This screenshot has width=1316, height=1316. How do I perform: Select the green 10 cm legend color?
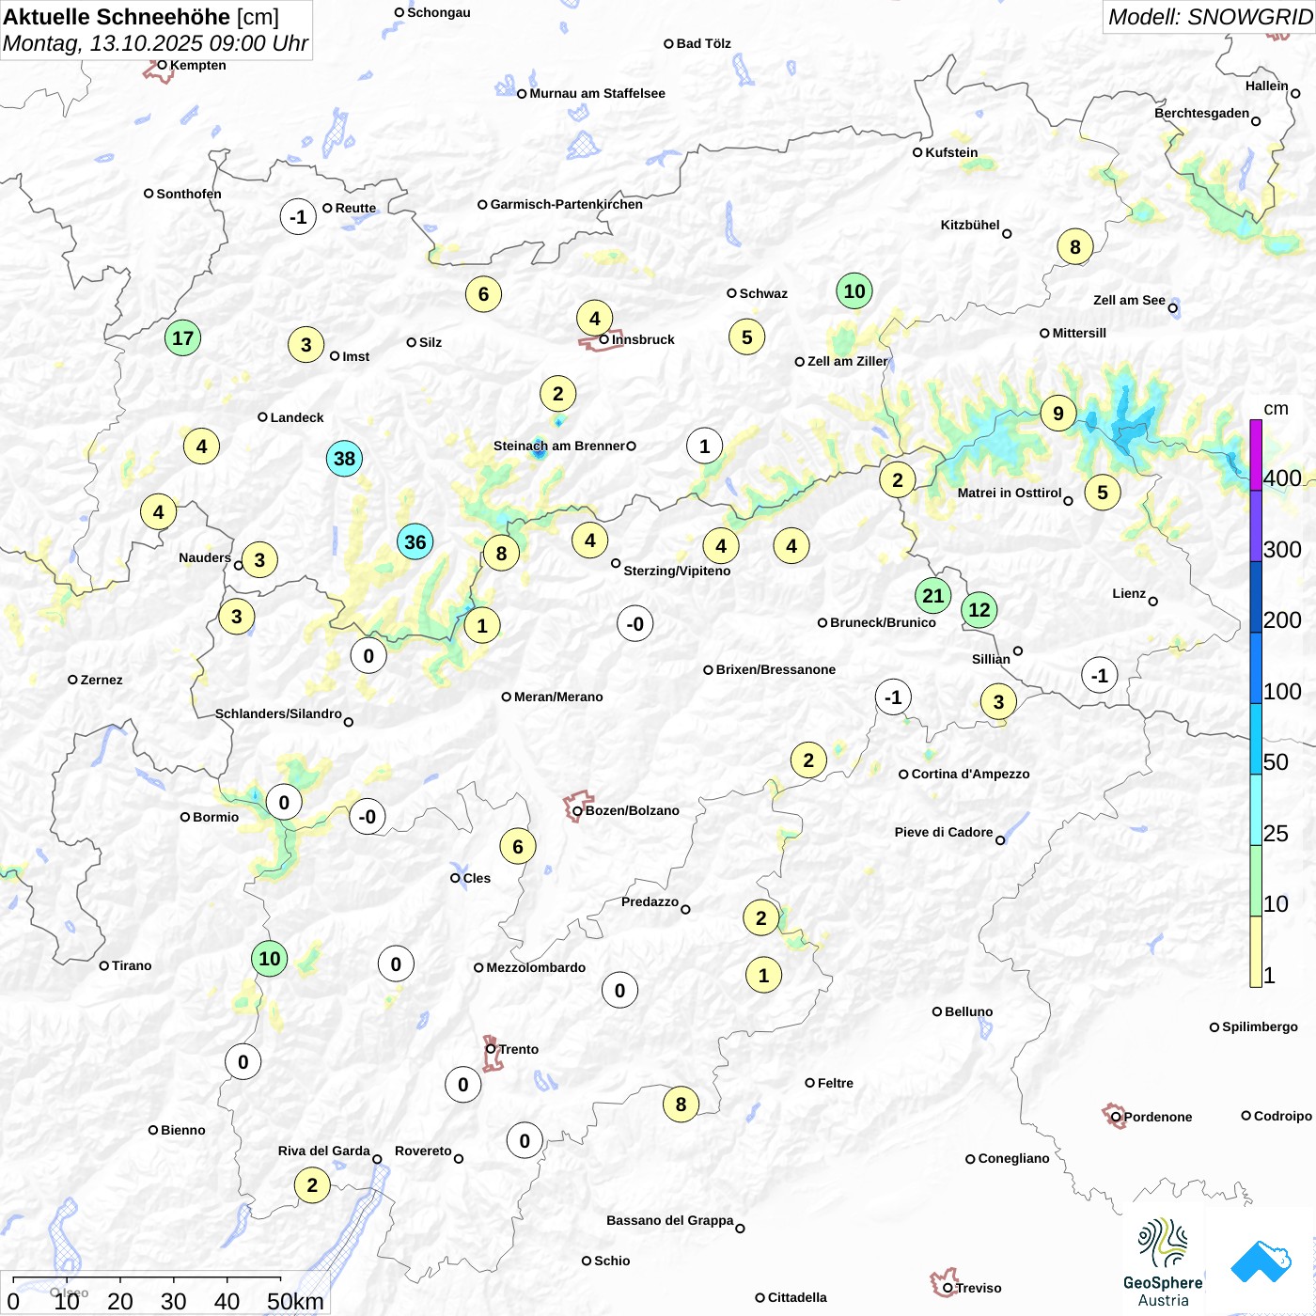(x=1256, y=881)
